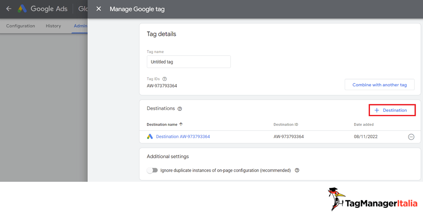Add a new Destination

coord(392,110)
